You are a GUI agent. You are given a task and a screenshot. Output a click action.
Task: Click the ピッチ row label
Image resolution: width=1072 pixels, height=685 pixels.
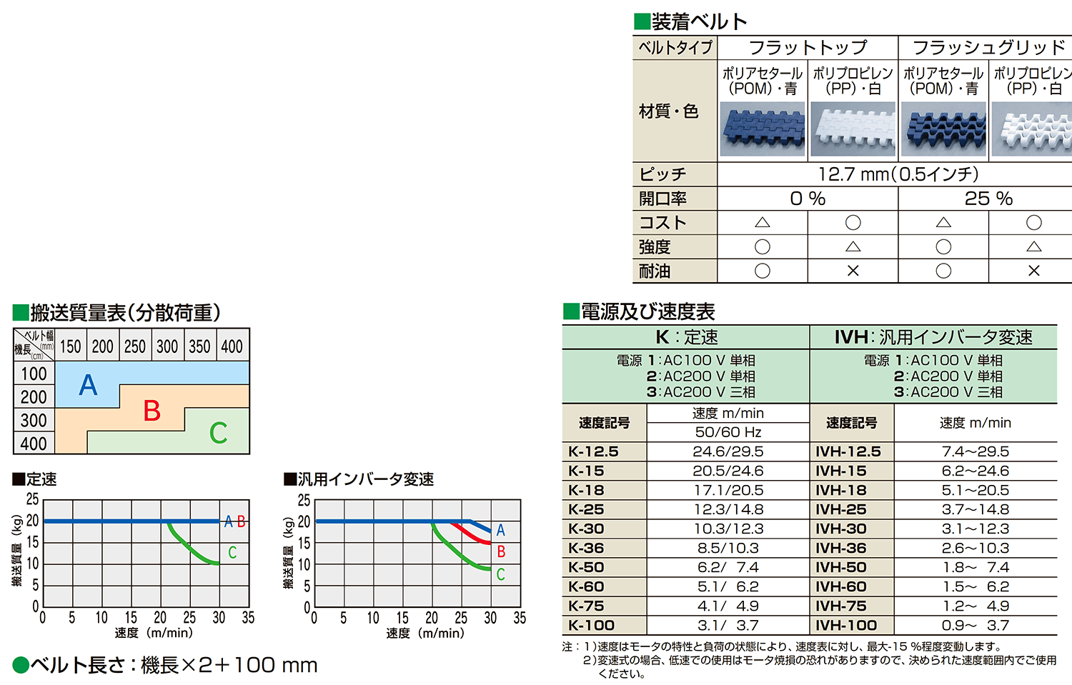[662, 174]
